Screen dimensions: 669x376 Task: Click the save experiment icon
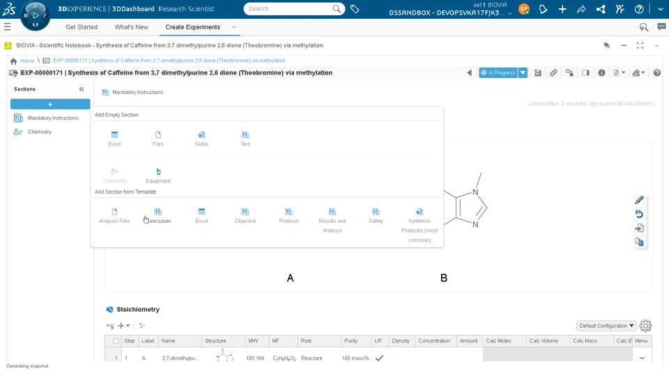[x=537, y=73]
